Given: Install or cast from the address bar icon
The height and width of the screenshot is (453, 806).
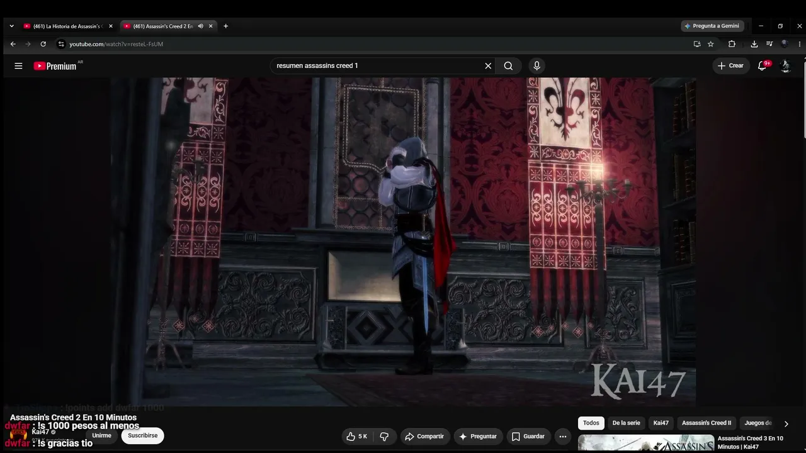Looking at the screenshot, I should point(697,44).
